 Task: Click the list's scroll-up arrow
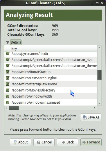point(99,48)
